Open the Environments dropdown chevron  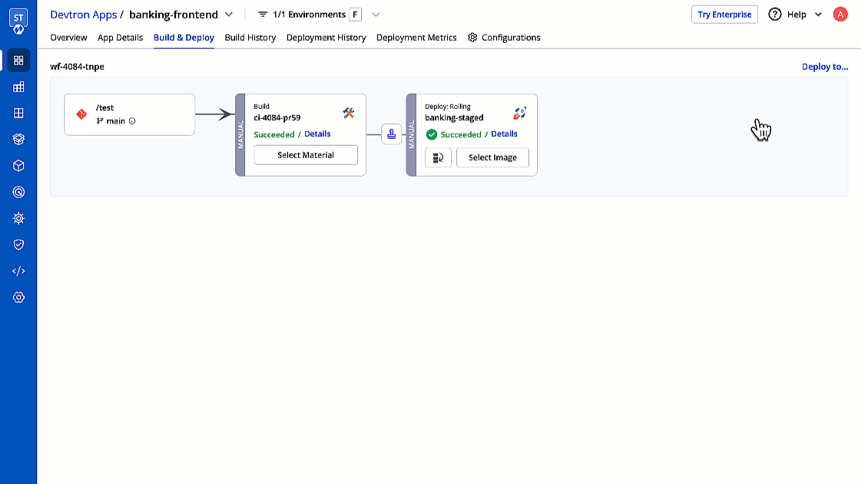click(x=376, y=14)
